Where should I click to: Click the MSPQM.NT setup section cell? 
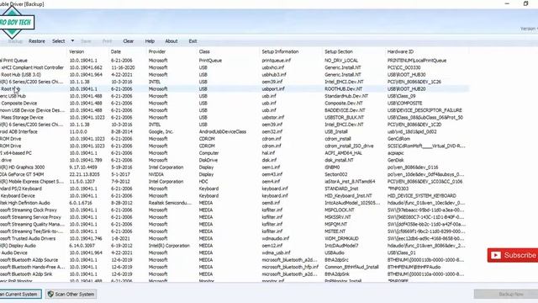pos(337,225)
